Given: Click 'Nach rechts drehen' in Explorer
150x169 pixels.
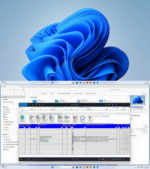Looking at the screenshot, I should pyautogui.click(x=90, y=94).
